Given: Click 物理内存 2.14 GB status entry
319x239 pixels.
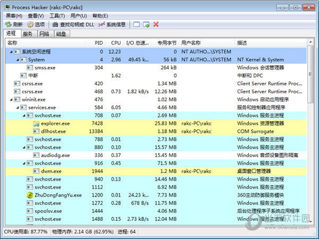Looking at the screenshot, I should click(x=83, y=232).
